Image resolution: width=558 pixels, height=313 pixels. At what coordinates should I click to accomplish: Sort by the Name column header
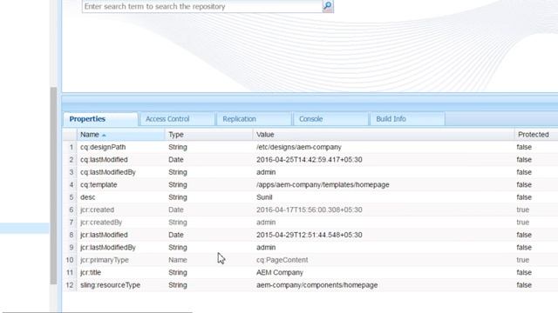click(120, 135)
